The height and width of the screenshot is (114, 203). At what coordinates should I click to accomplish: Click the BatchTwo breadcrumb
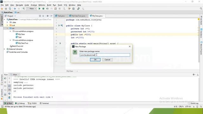(x=7, y=12)
